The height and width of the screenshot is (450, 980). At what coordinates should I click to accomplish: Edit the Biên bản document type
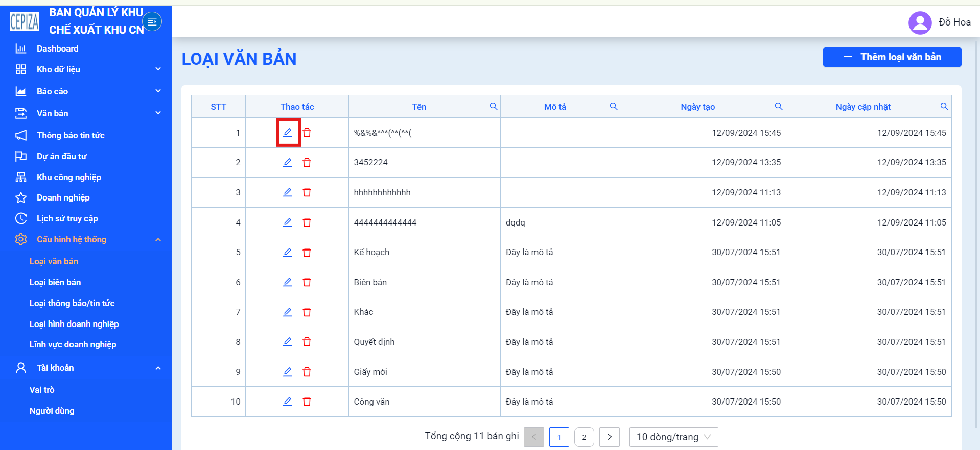coord(288,282)
